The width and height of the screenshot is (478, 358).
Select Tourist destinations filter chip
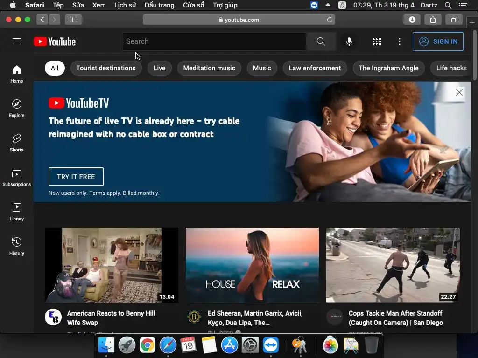(106, 68)
